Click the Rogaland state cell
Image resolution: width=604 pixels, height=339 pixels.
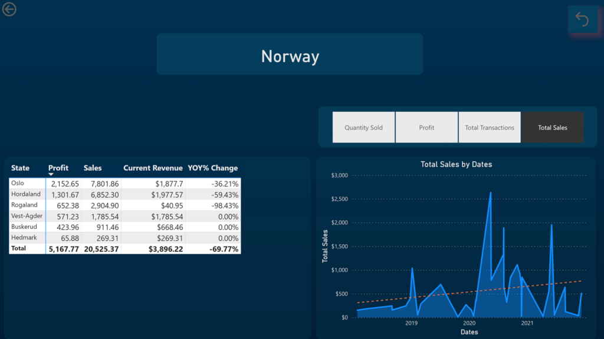tap(24, 205)
